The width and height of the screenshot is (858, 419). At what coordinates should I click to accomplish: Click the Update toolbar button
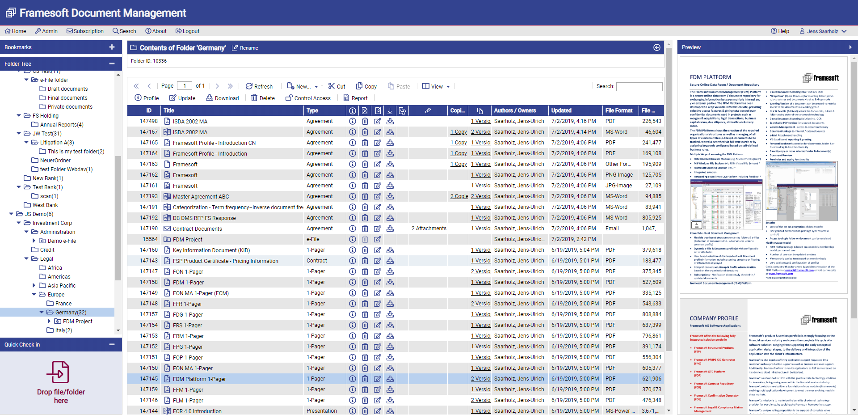click(182, 98)
